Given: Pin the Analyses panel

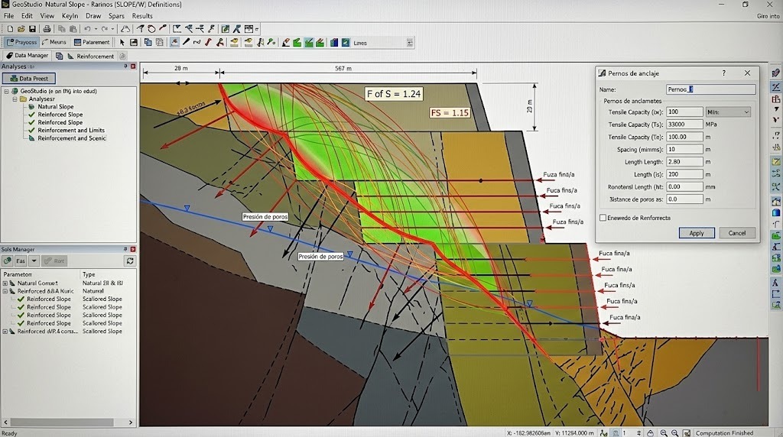Looking at the screenshot, I should tap(125, 66).
